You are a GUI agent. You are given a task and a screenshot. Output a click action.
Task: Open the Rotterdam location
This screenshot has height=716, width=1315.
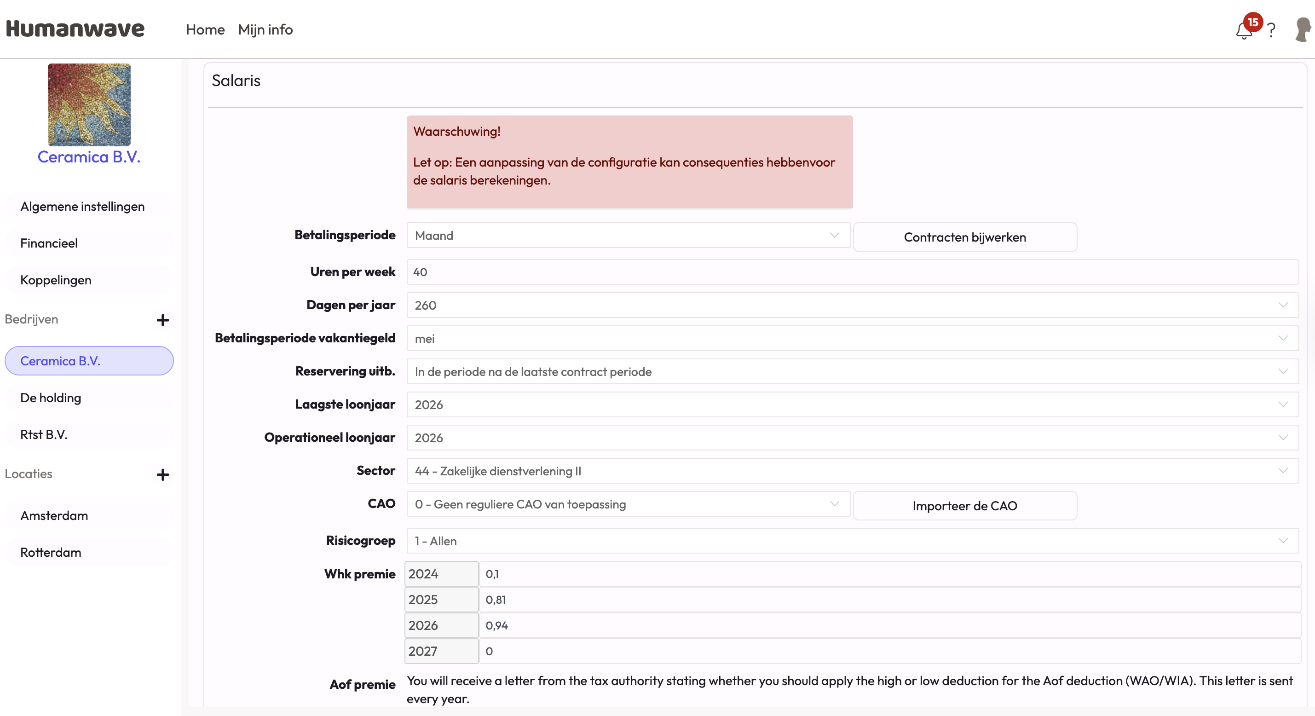tap(51, 552)
